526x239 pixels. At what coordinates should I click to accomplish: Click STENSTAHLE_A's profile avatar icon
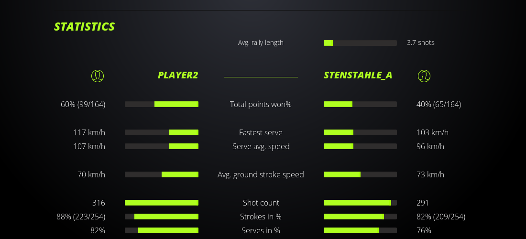pyautogui.click(x=424, y=76)
